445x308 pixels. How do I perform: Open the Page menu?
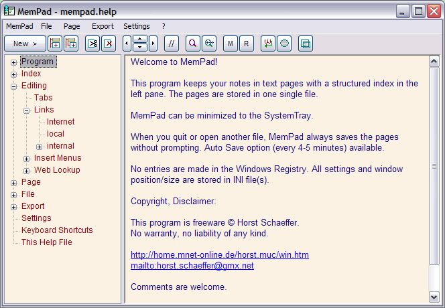[x=72, y=26]
